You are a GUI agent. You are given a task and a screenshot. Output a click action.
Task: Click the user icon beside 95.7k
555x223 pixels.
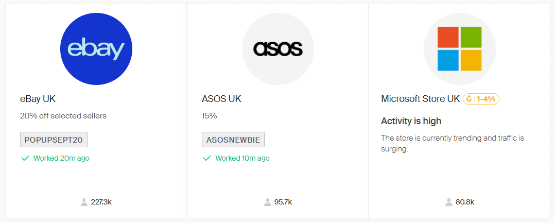pyautogui.click(x=268, y=202)
